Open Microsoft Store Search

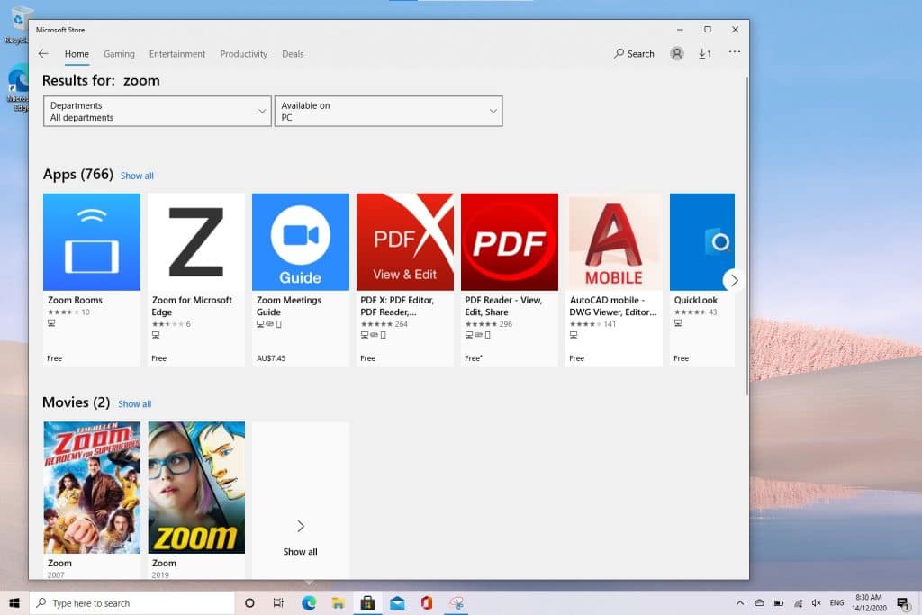pos(633,53)
